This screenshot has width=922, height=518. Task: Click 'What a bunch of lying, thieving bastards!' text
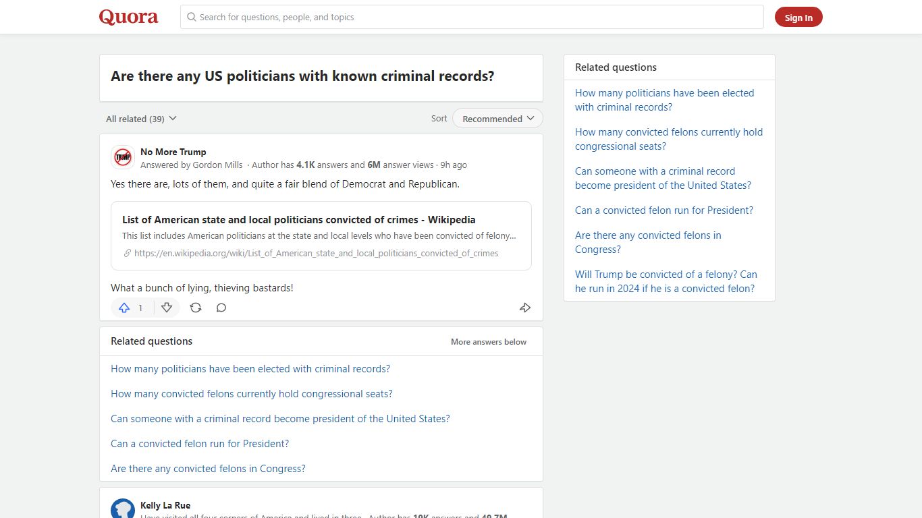click(202, 288)
